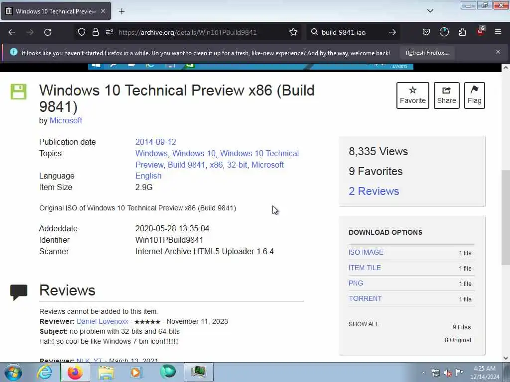Image resolution: width=510 pixels, height=382 pixels.
Task: Open the Microsoft author link
Action: point(66,120)
